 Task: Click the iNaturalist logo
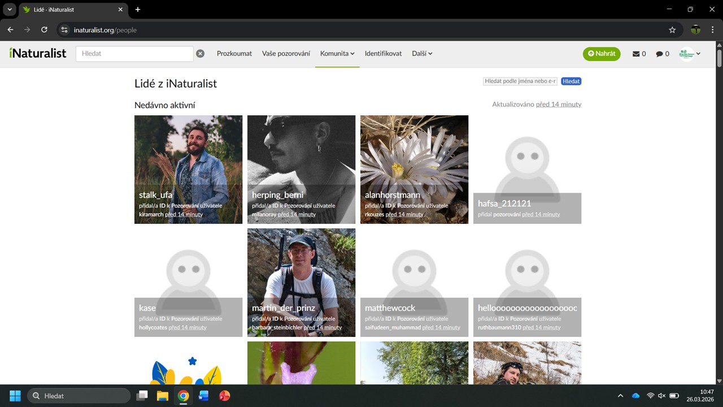click(38, 53)
